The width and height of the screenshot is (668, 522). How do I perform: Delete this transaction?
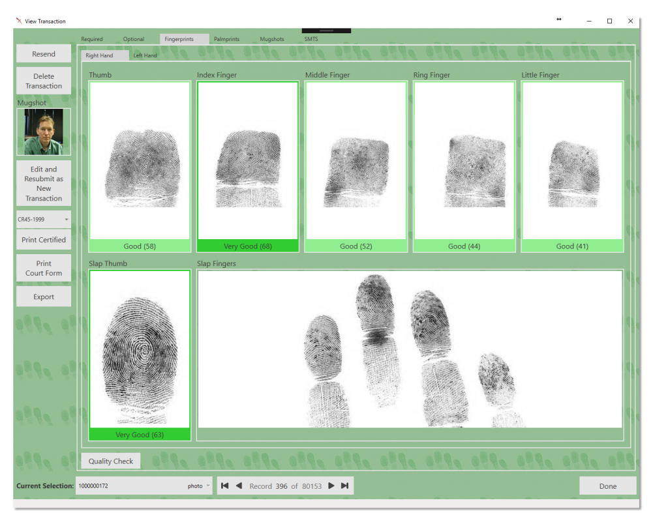click(43, 80)
